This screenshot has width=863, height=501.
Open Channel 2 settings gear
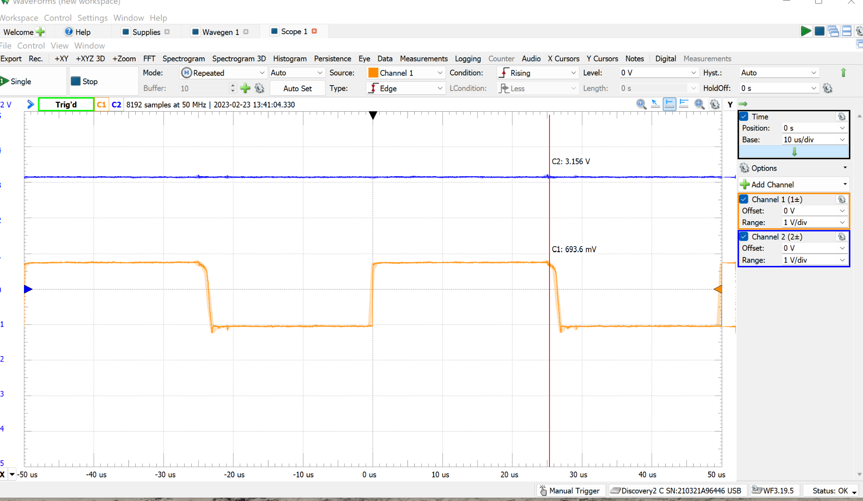[x=842, y=237]
